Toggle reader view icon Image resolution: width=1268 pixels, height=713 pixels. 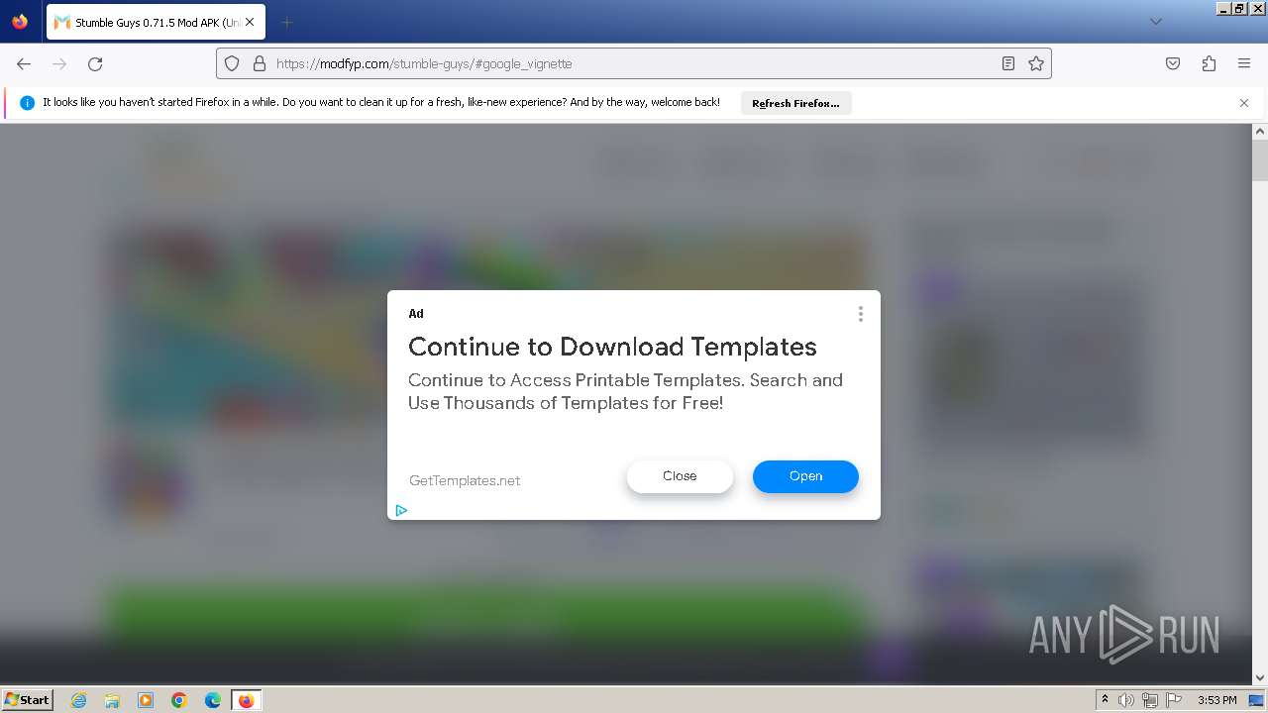(x=1007, y=63)
